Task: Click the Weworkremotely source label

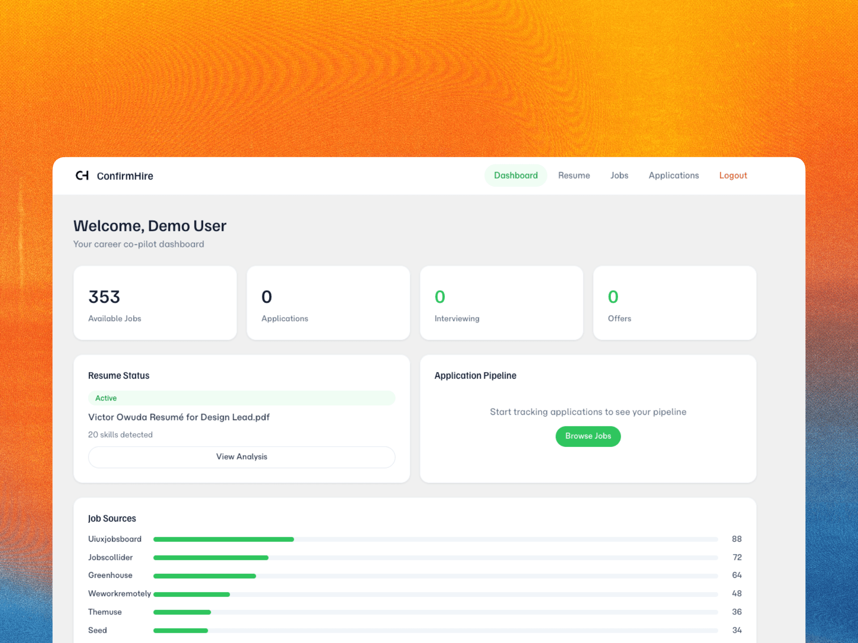Action: [119, 593]
